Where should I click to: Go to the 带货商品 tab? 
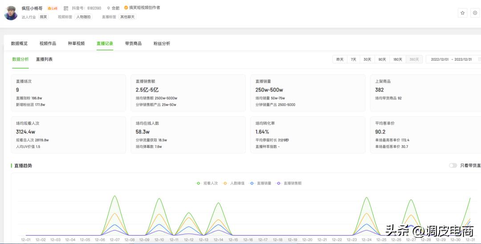click(134, 44)
